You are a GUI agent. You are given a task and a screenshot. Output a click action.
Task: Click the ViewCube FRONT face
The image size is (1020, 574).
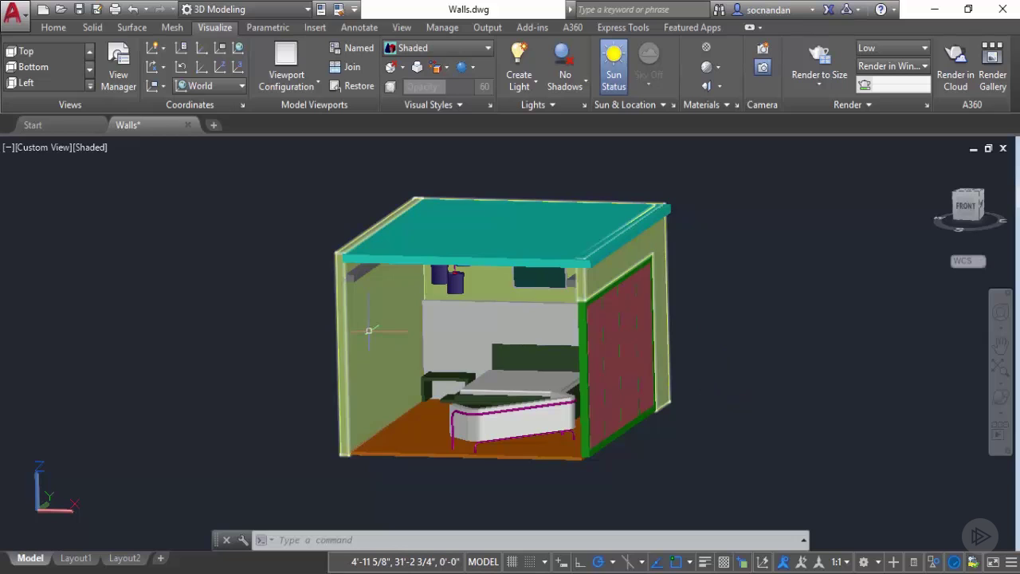click(966, 206)
